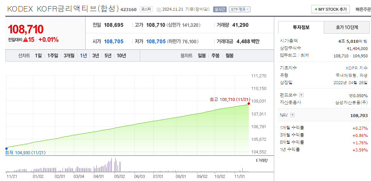Viewport: 371px width, 181px height.
Task: Select the 3개월 line chart period
Action: point(69,55)
